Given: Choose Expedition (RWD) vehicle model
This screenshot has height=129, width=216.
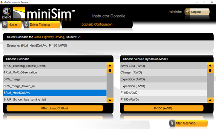Looking at the screenshot, I should point(163,86).
